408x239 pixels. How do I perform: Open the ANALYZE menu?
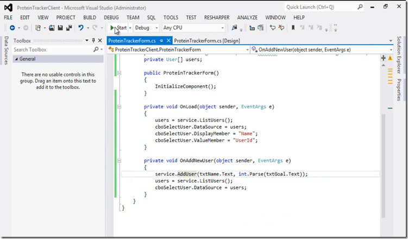[x=247, y=17]
